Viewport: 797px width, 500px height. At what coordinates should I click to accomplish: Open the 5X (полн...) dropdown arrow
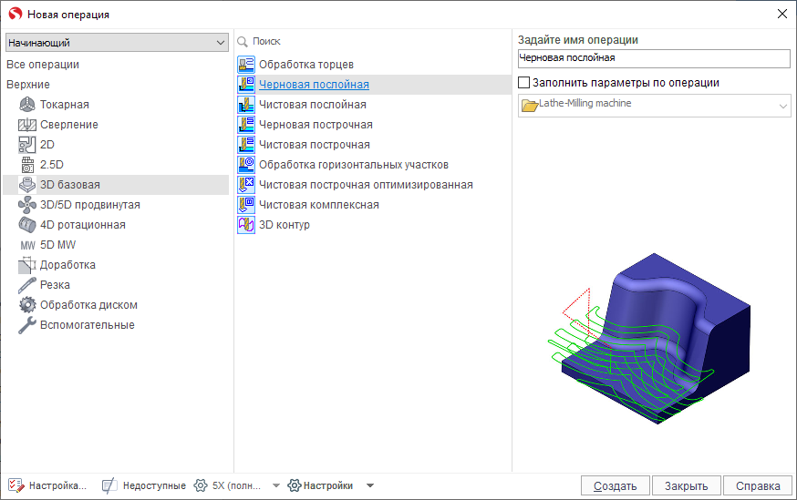pos(276,485)
